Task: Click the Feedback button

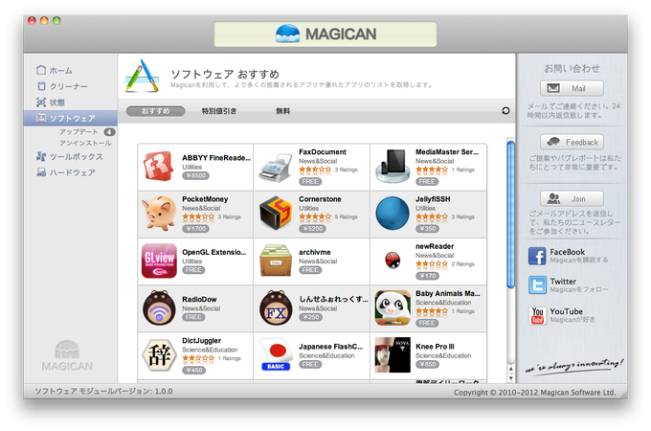Action: click(x=572, y=142)
